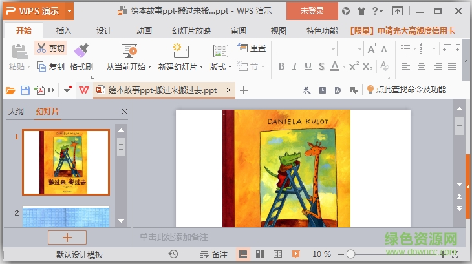The width and height of the screenshot is (472, 264).
Task: Open the 申请光大高额度信用卡 promo link
Action: coord(402,30)
